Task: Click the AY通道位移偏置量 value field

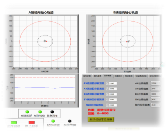Action: coord(113,89)
